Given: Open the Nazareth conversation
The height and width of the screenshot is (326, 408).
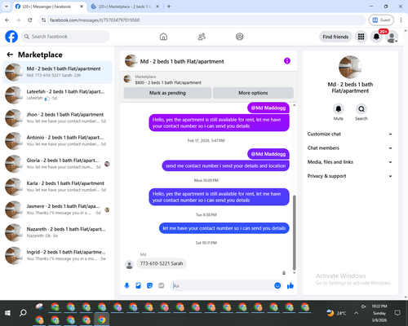Looking at the screenshot, I should tap(57, 232).
